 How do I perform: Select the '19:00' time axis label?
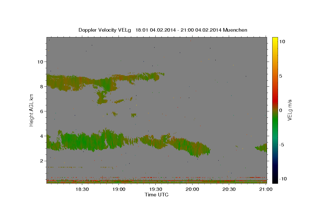119,189
